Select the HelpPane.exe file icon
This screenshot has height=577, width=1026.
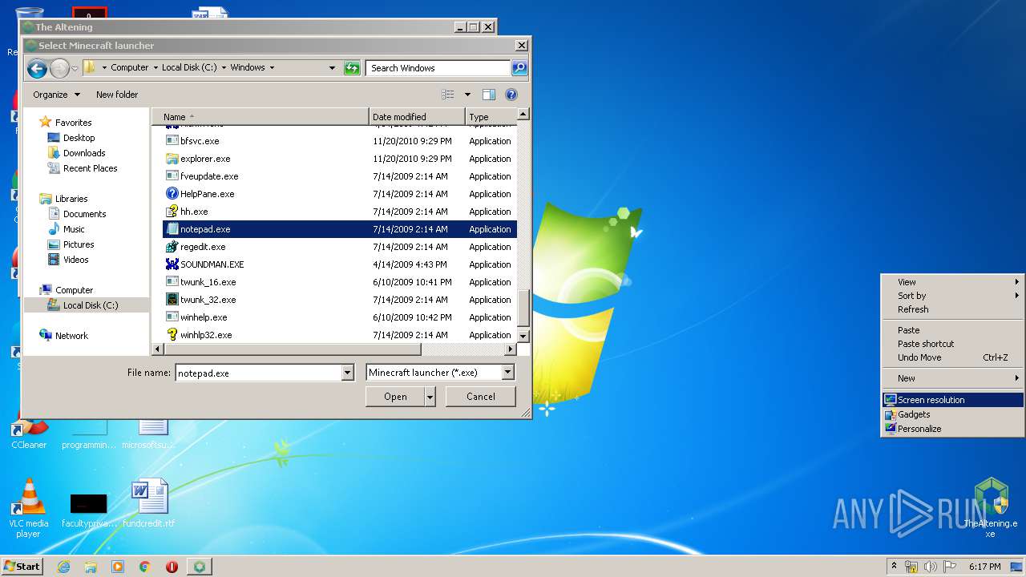pos(172,194)
